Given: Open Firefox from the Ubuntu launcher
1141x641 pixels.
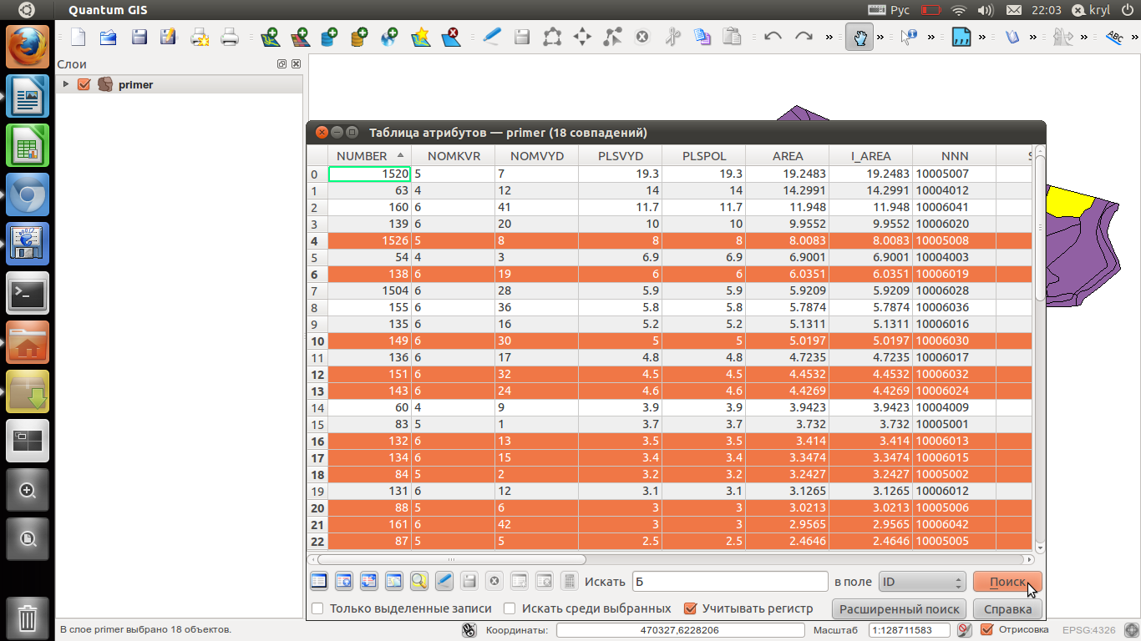Looking at the screenshot, I should [x=28, y=46].
